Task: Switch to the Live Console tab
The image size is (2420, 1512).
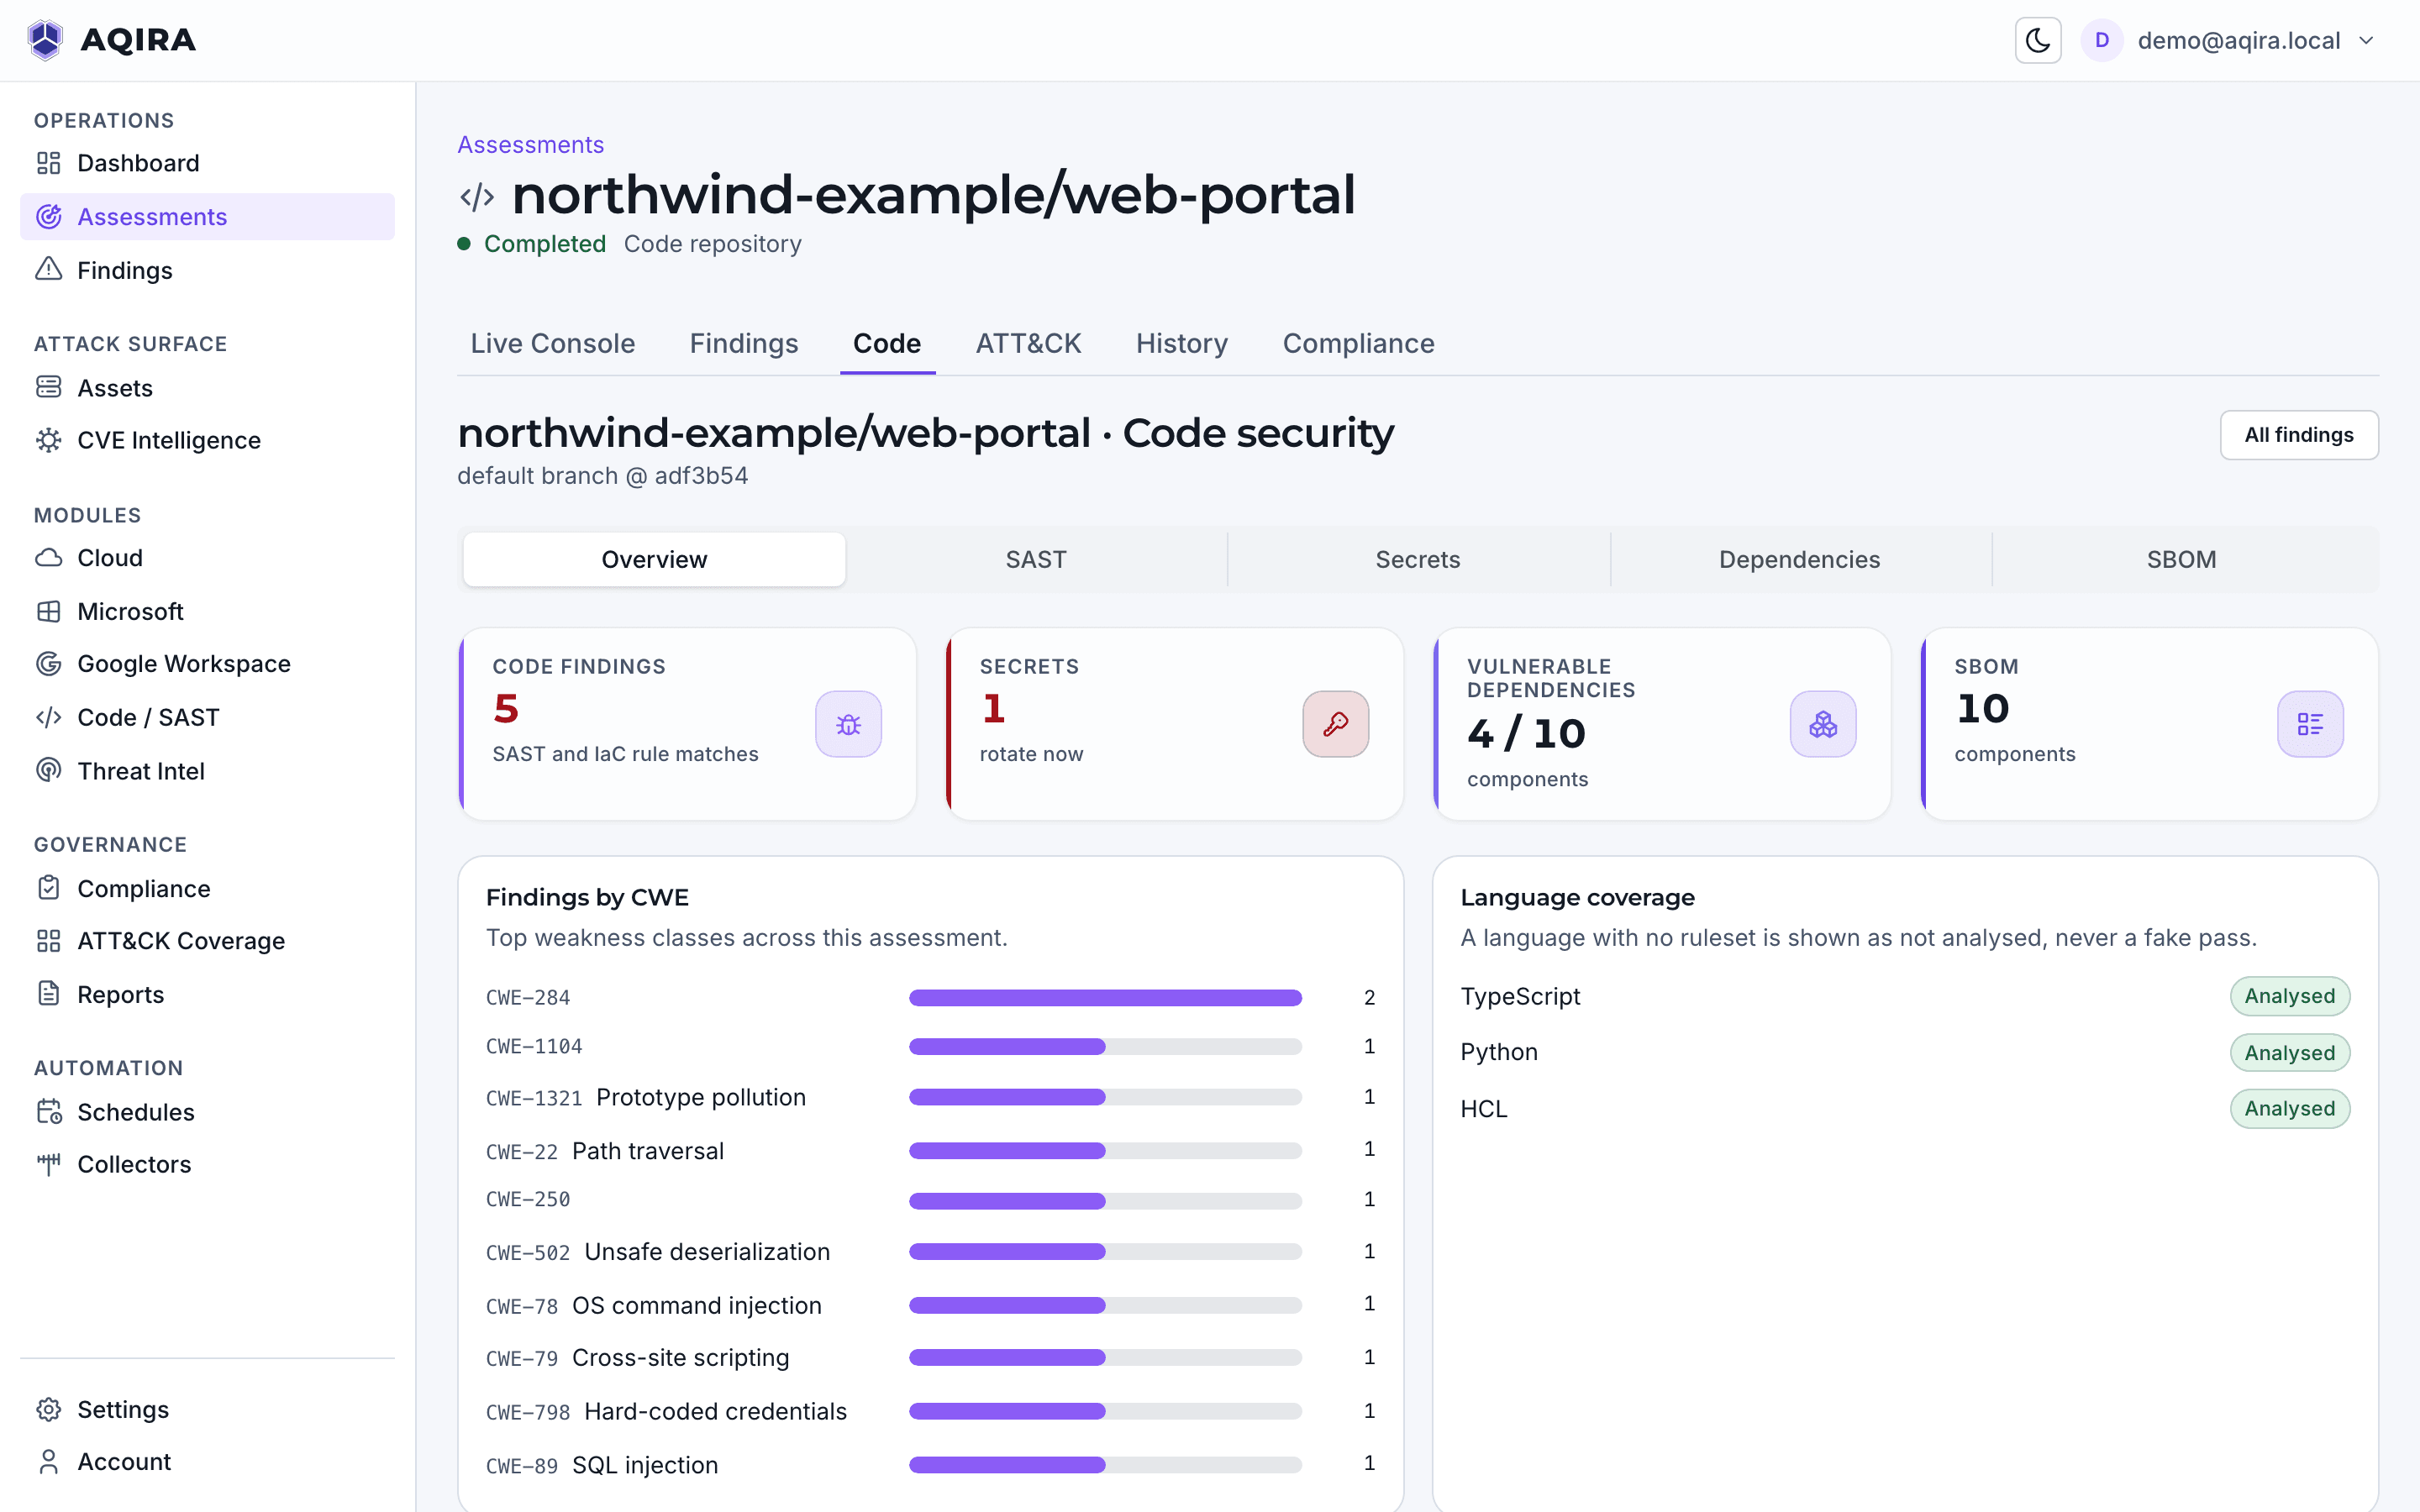Action: coord(552,344)
